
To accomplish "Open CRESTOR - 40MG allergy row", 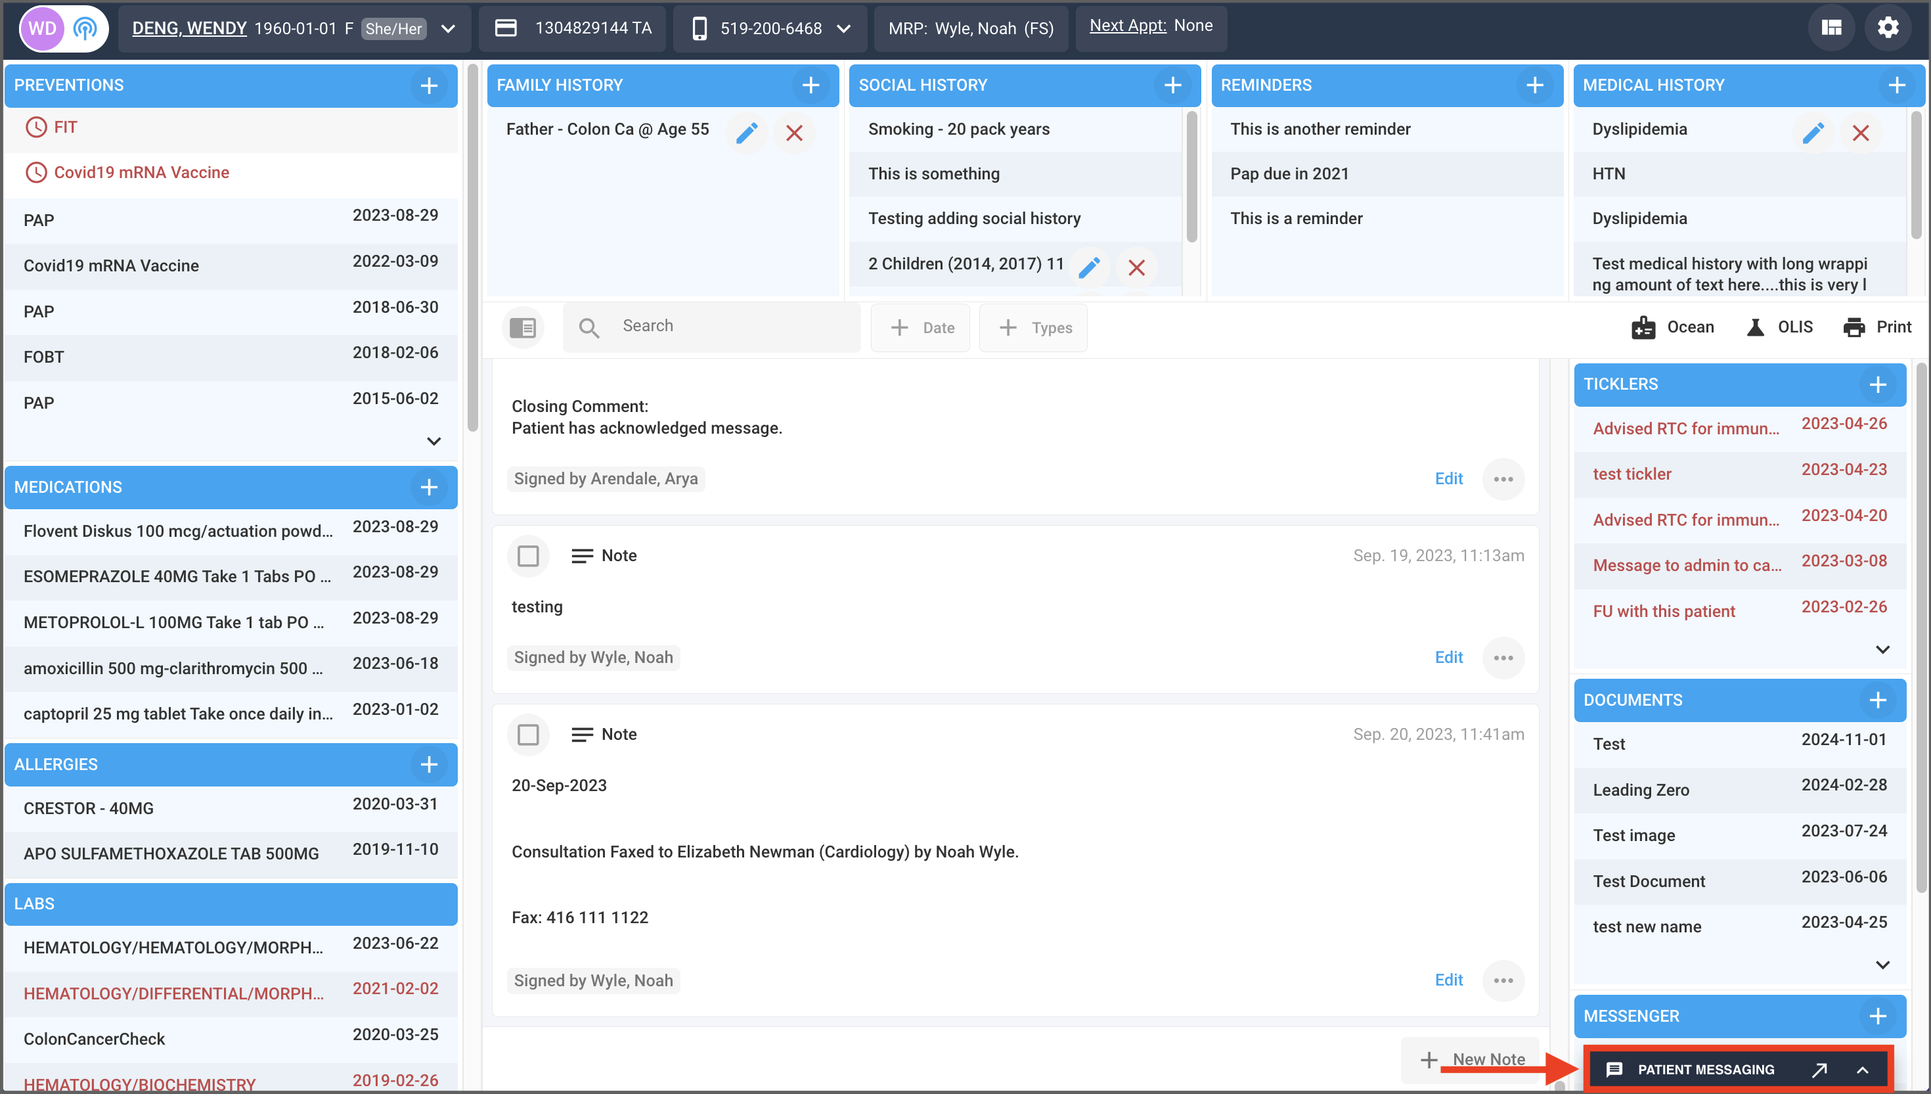I will (x=231, y=808).
